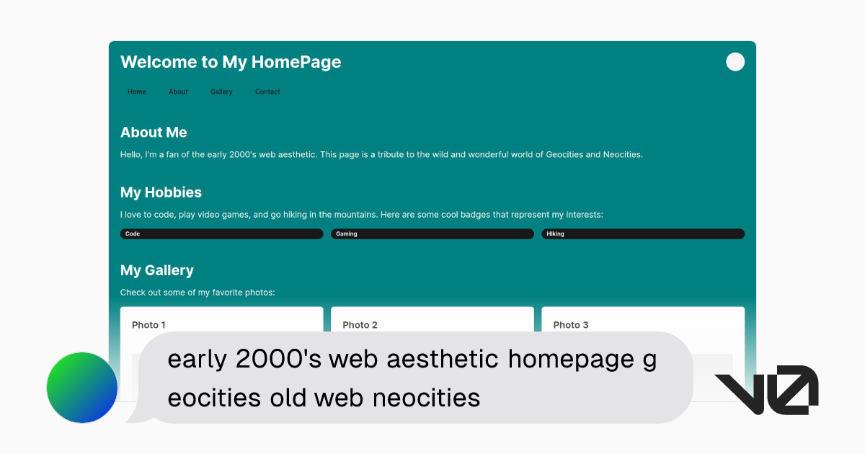
Task: Click the About Me heading
Action: [154, 133]
